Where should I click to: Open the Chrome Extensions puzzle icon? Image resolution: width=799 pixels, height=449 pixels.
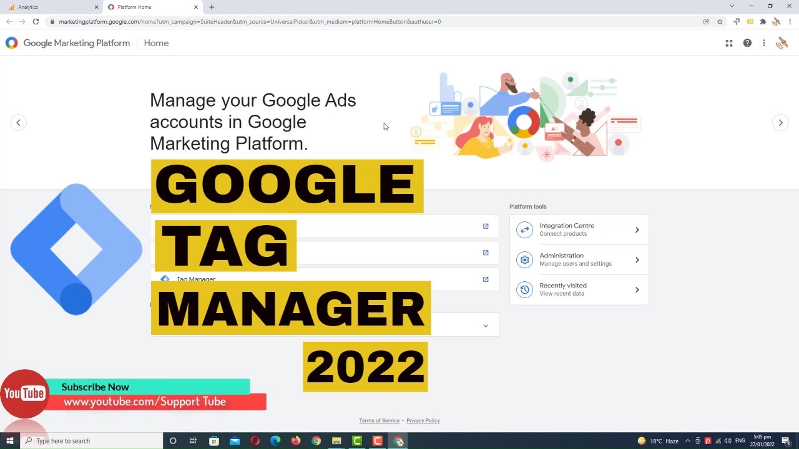click(x=763, y=22)
